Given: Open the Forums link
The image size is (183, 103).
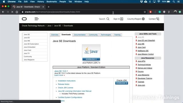Looking at the screenshot, I should coord(140,72).
